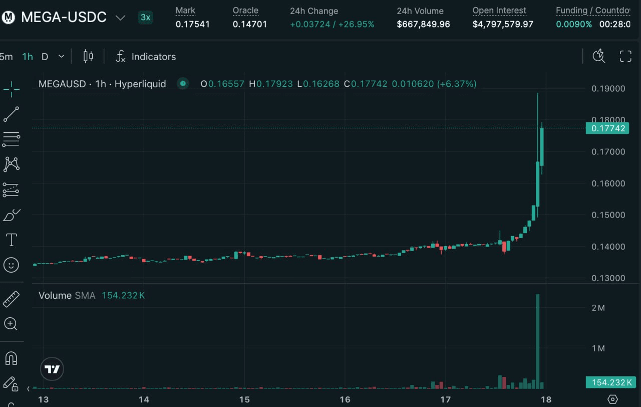Open the candlestick chart style menu

point(88,57)
